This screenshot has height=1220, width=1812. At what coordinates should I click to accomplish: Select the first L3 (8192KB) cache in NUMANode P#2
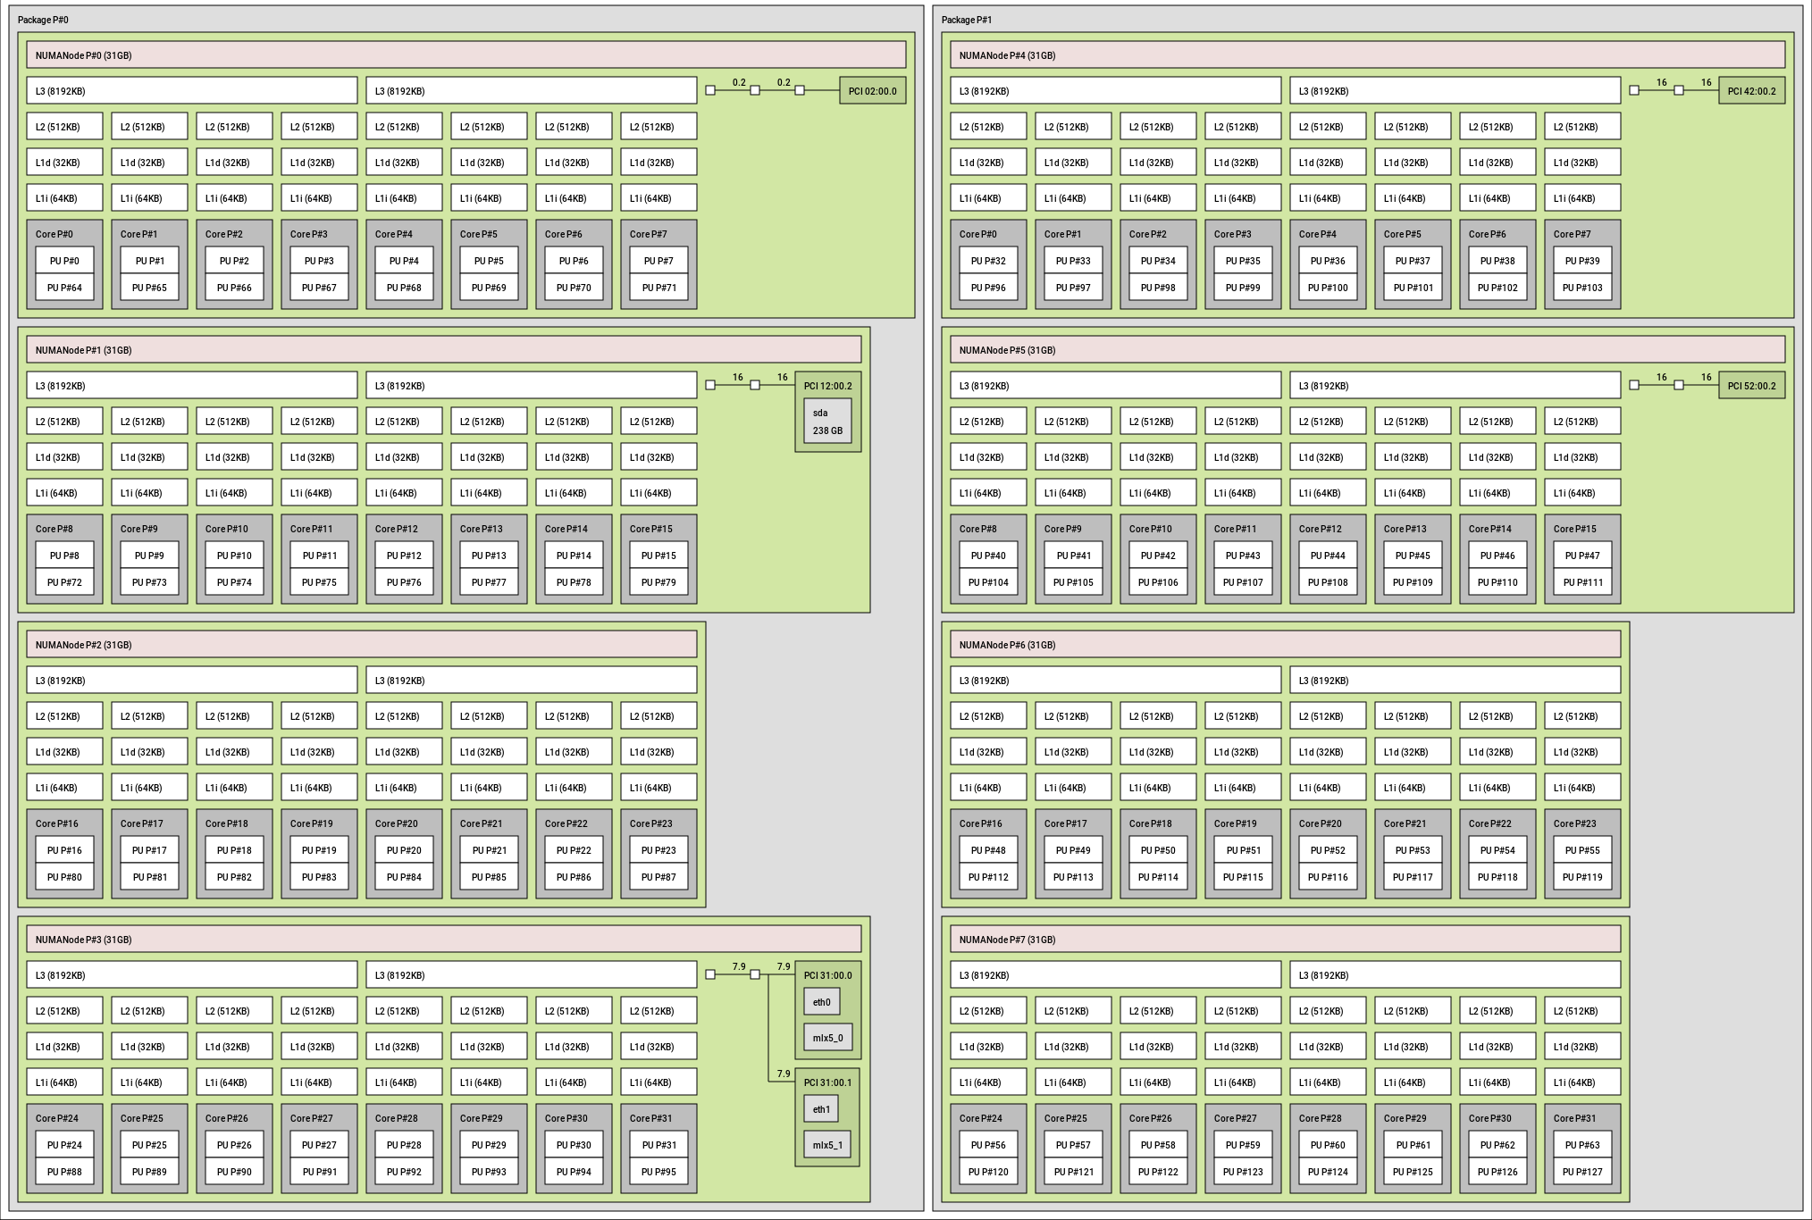[193, 680]
